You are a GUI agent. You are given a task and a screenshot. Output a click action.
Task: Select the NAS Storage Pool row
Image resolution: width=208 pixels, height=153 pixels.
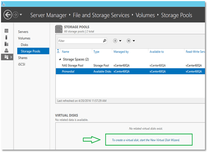[130, 65]
